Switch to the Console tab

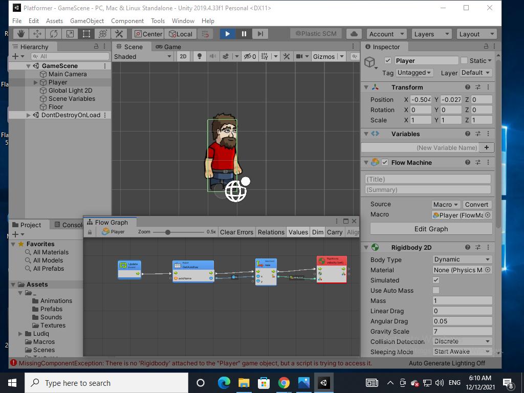(69, 225)
